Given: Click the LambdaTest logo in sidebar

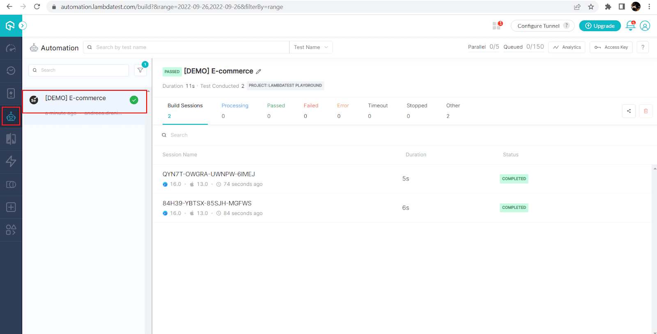Looking at the screenshot, I should [x=10, y=26].
